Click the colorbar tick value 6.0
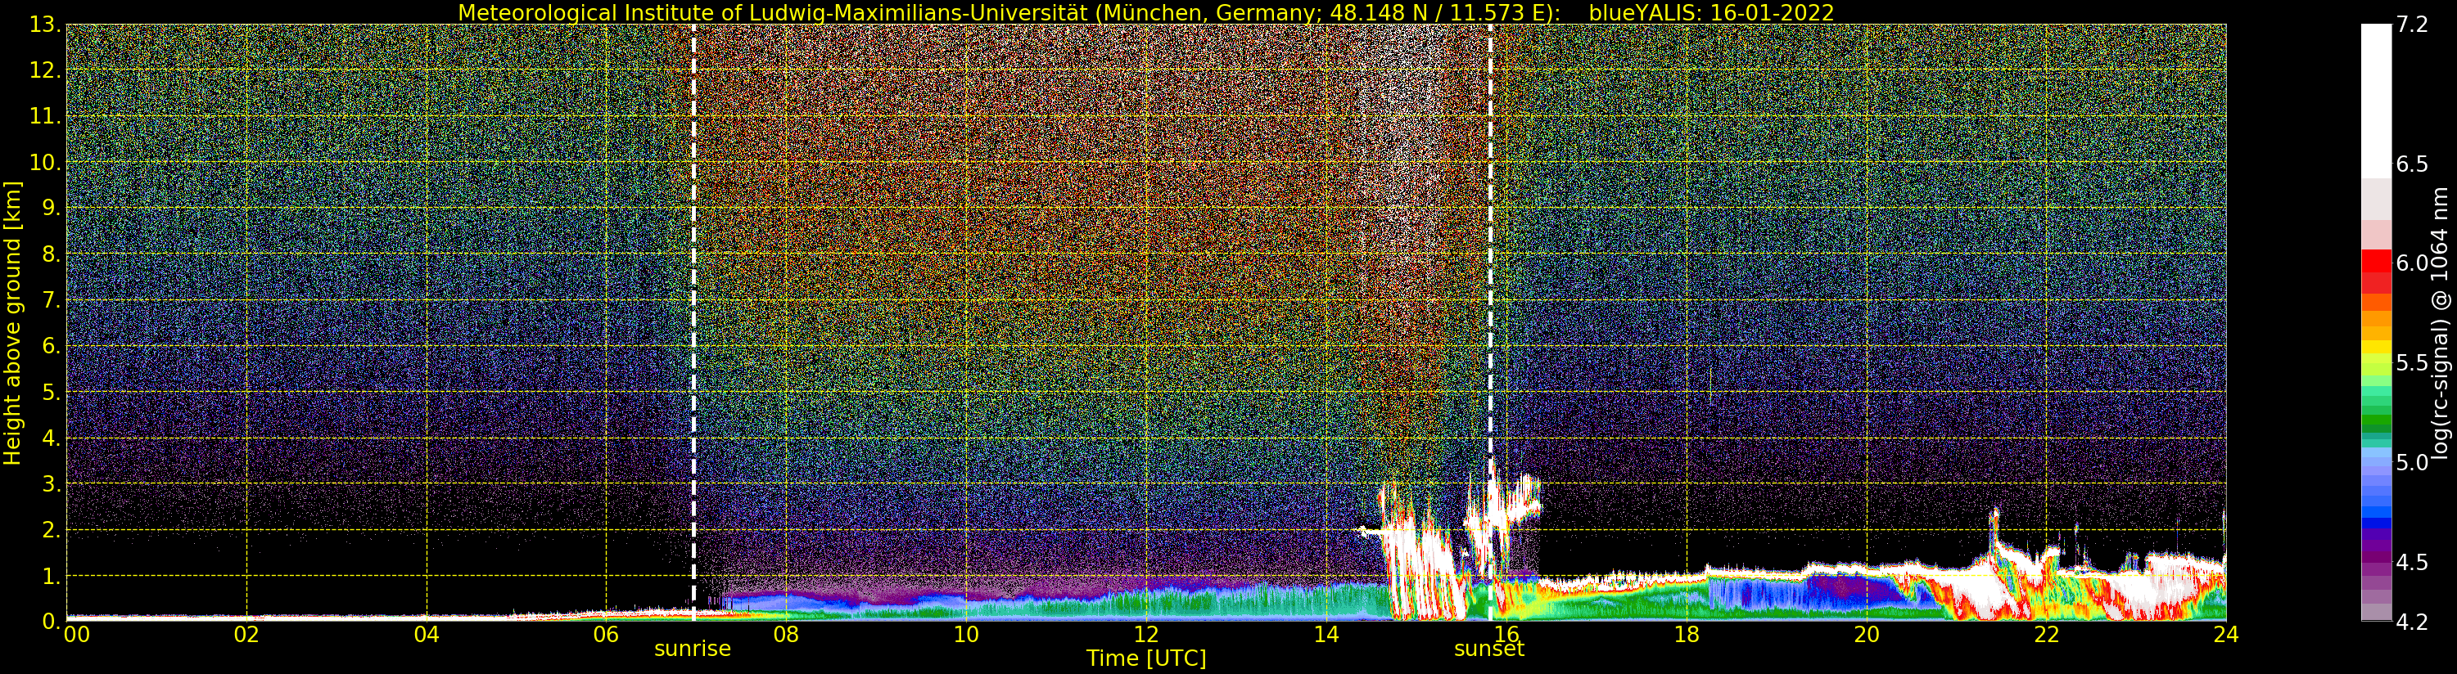The width and height of the screenshot is (2457, 674). click(2412, 263)
